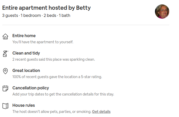Click the Entire home heading
The width and height of the screenshot is (179, 117).
click(24, 36)
